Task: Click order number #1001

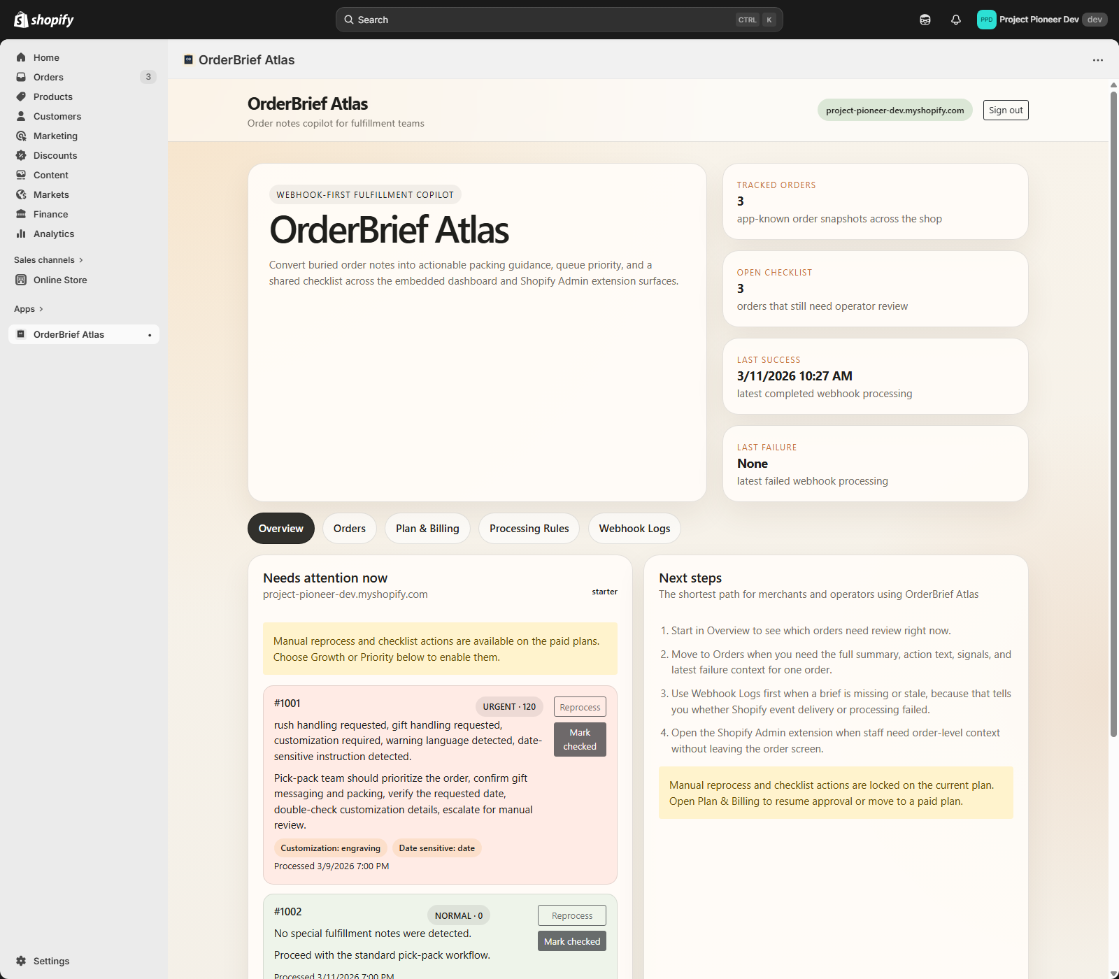Action: click(287, 703)
